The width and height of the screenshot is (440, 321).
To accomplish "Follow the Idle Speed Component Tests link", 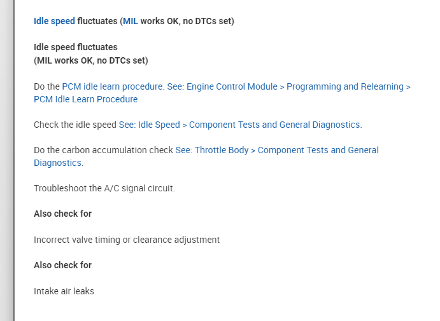I will (240, 125).
